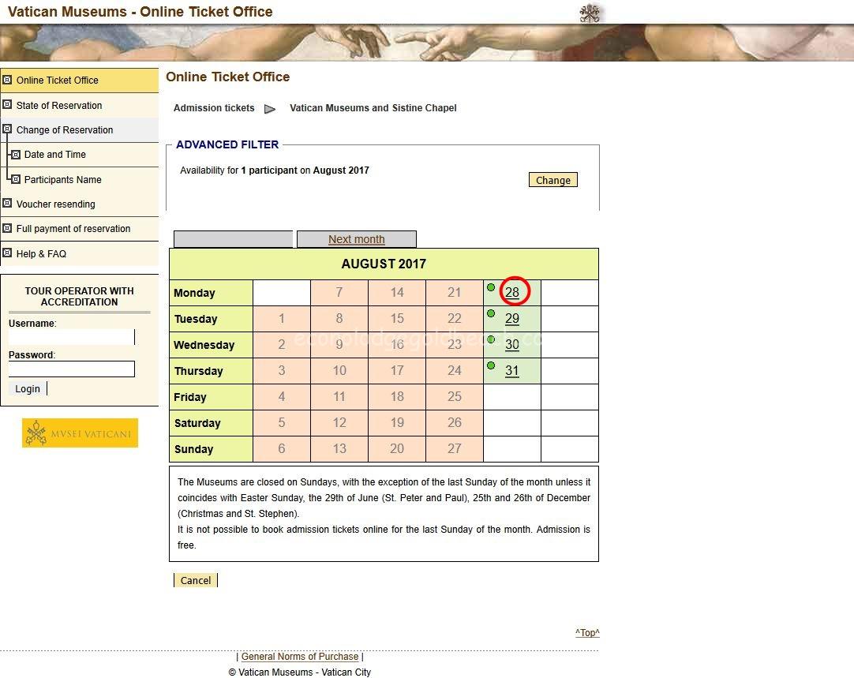The image size is (854, 678).
Task: Click unavailable date 10 in calendar
Action: (x=339, y=370)
